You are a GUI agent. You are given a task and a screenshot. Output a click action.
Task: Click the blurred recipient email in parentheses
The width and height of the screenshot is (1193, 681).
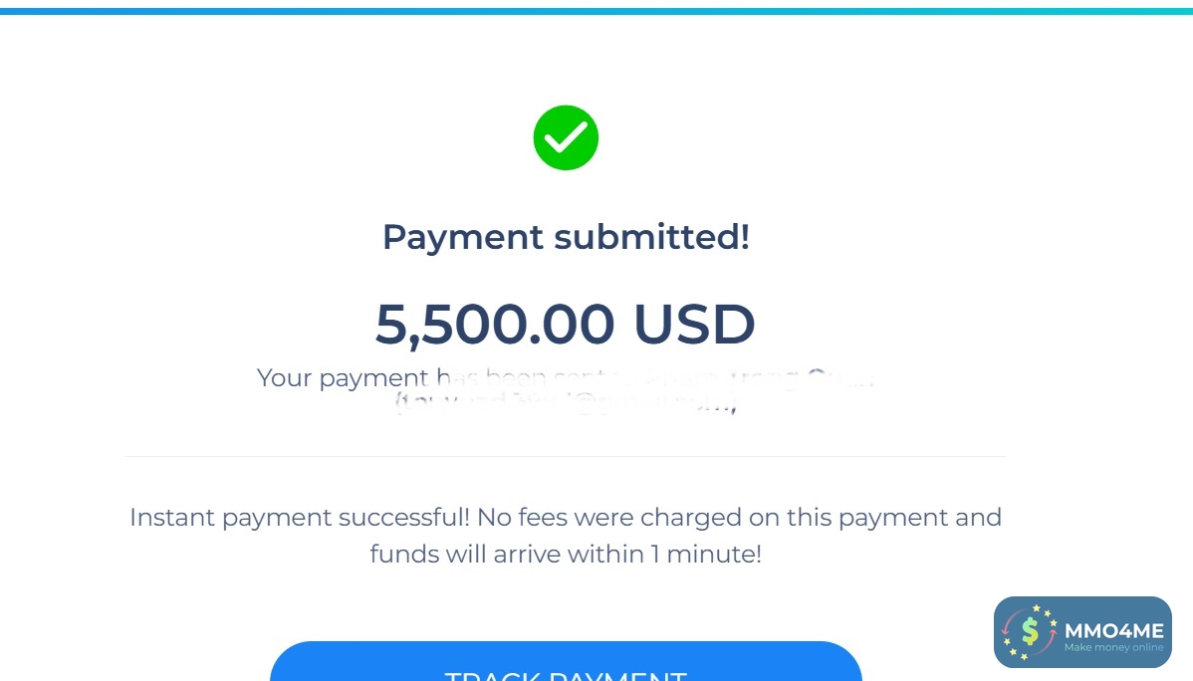click(566, 403)
